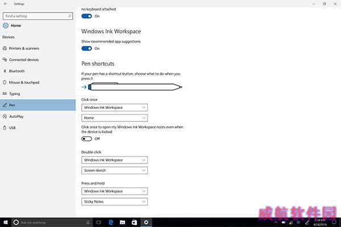Open the Sticky Notes dropdown

(x=114, y=201)
